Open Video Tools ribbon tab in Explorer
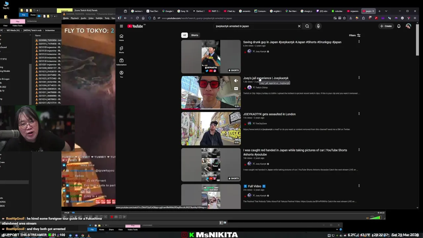The height and width of the screenshot is (238, 423). (x=18, y=25)
